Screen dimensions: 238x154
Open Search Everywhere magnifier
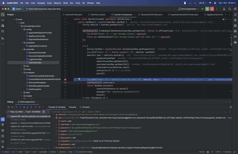tap(230, 9)
